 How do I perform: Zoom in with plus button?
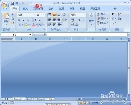125,103
